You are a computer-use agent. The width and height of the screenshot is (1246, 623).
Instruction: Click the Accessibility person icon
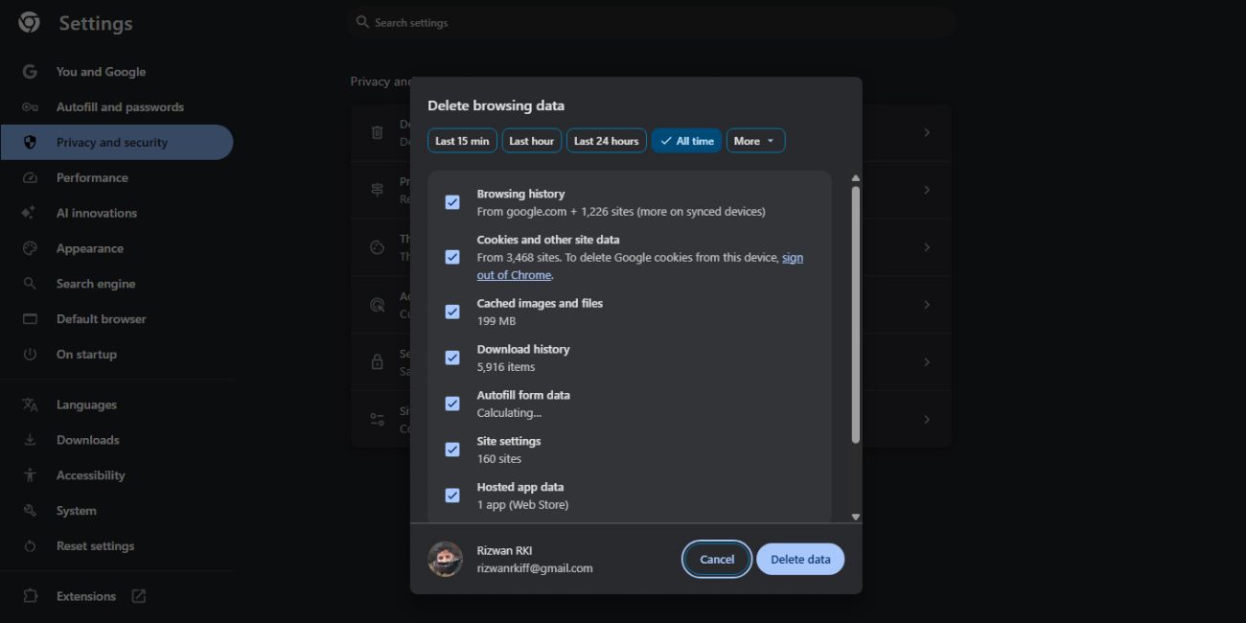coord(30,475)
